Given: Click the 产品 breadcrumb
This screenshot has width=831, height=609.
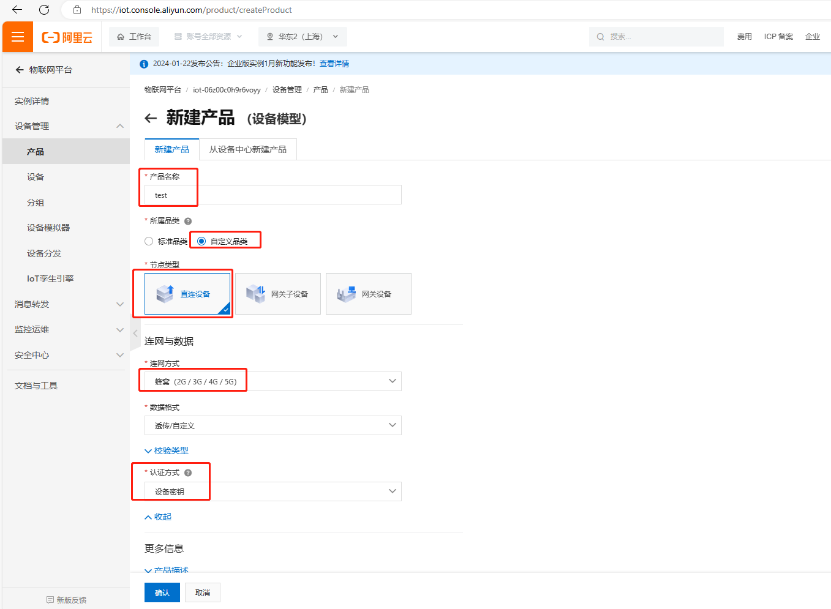Looking at the screenshot, I should (320, 90).
